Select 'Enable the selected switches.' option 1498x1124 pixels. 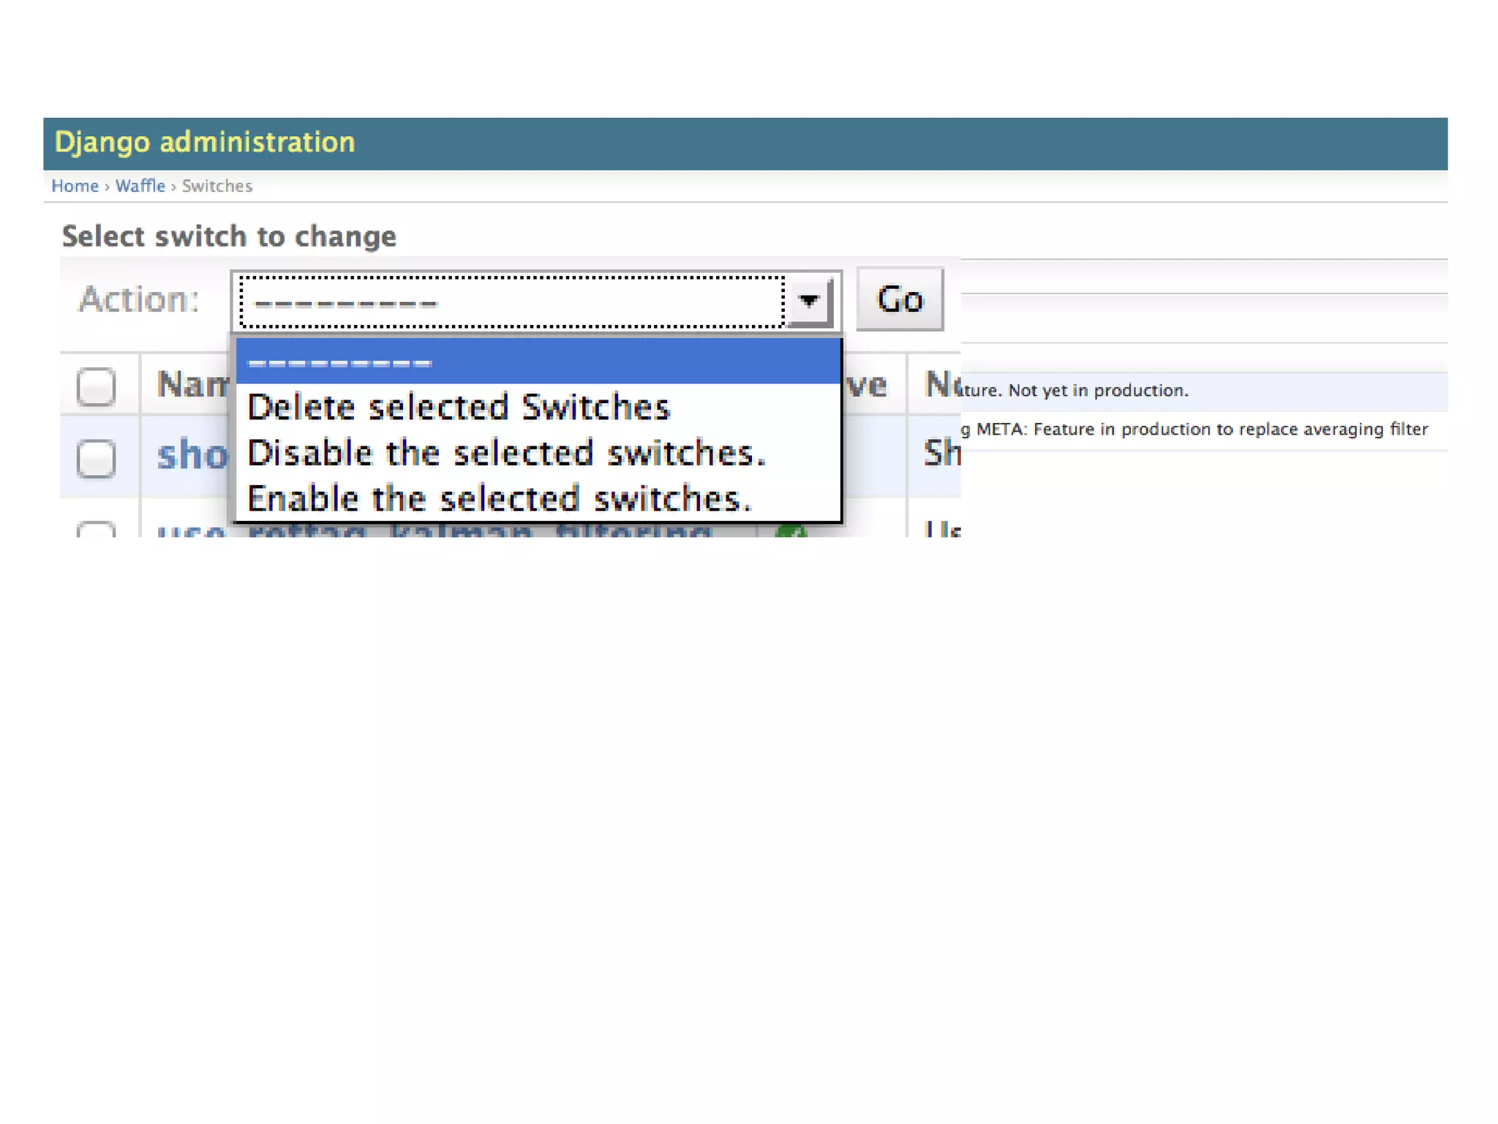pyautogui.click(x=500, y=499)
